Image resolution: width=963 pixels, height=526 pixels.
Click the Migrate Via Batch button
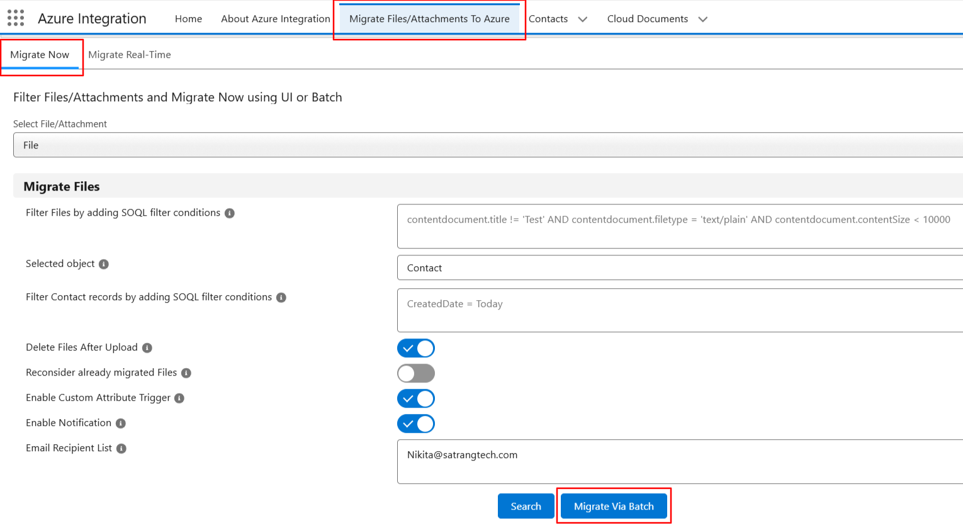click(614, 506)
